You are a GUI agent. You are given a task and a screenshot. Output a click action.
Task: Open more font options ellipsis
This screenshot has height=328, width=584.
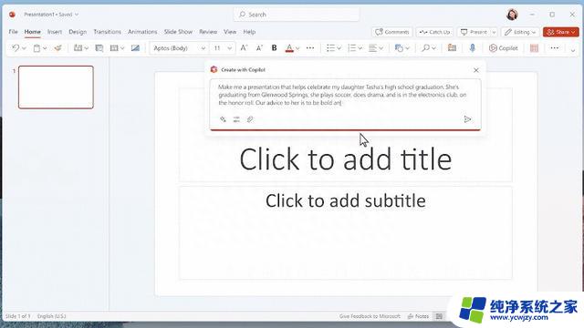click(310, 48)
